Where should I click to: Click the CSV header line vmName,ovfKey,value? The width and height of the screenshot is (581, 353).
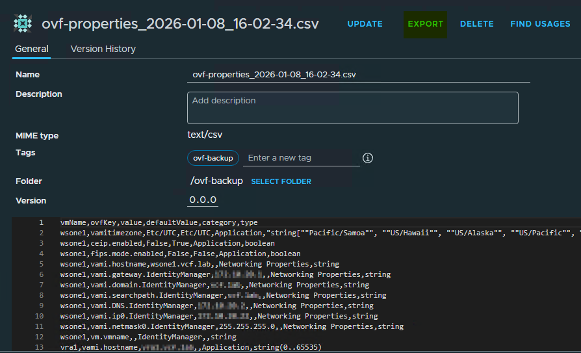click(159, 222)
